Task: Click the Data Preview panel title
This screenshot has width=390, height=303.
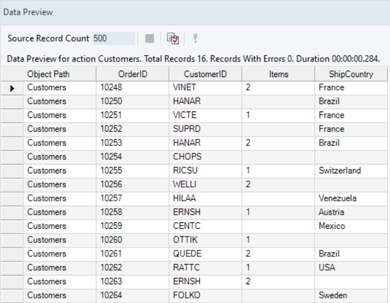Action: pos(27,12)
